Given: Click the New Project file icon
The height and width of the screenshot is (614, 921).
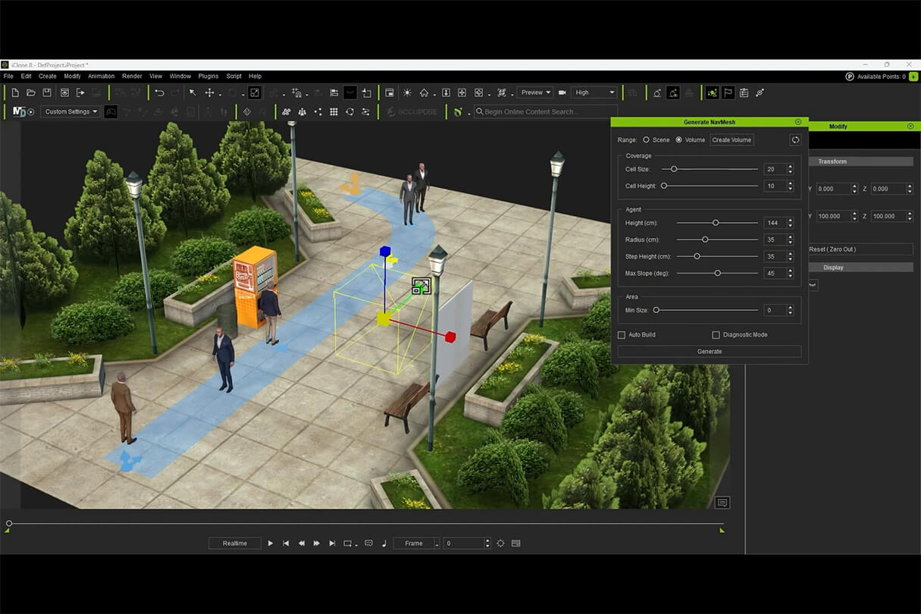Looking at the screenshot, I should [15, 92].
